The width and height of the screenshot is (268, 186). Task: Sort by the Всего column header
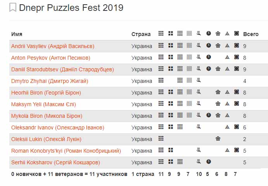pyautogui.click(x=251, y=34)
